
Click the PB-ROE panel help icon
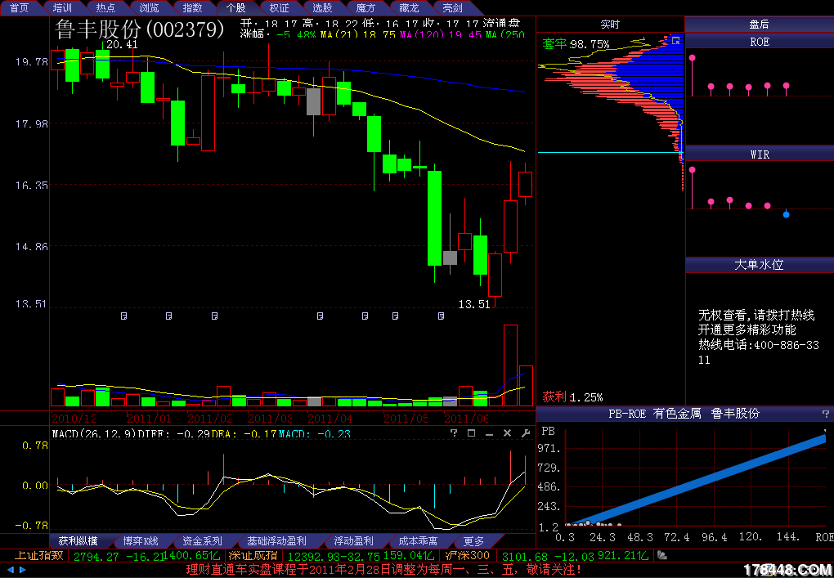(x=825, y=414)
